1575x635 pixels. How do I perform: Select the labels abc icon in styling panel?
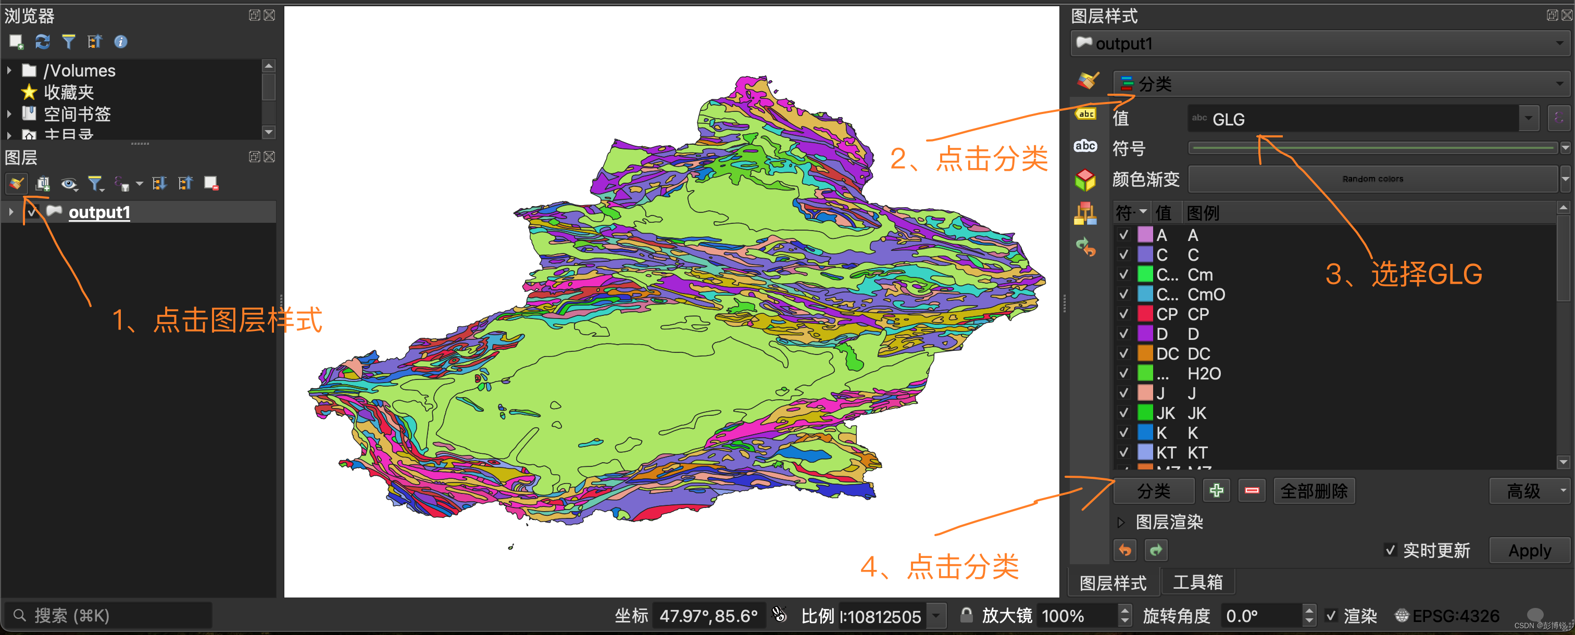(1086, 113)
